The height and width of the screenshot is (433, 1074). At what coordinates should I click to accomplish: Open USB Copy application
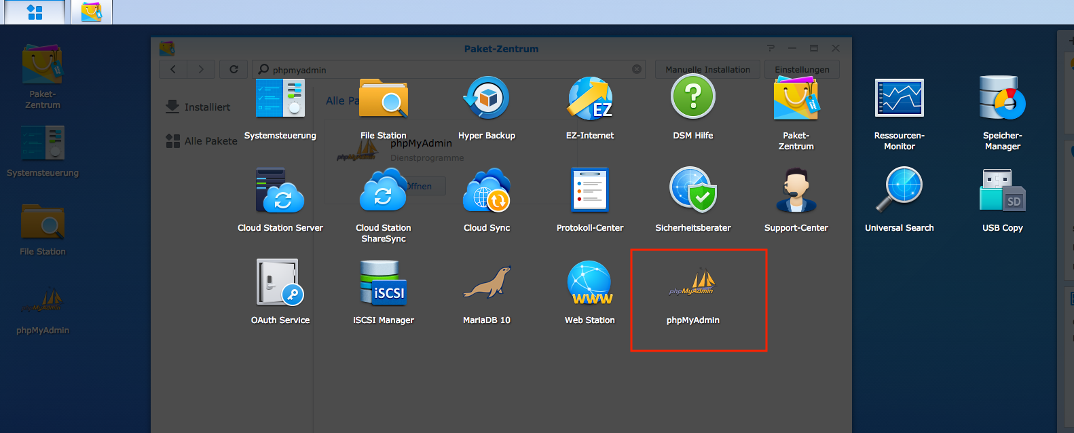[x=1002, y=191]
